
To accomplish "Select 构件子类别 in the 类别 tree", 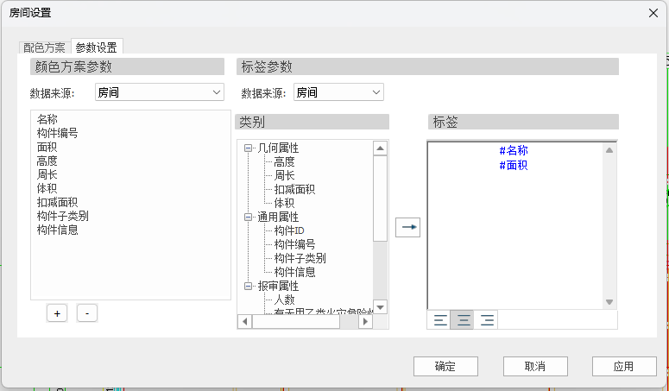I will click(x=300, y=258).
